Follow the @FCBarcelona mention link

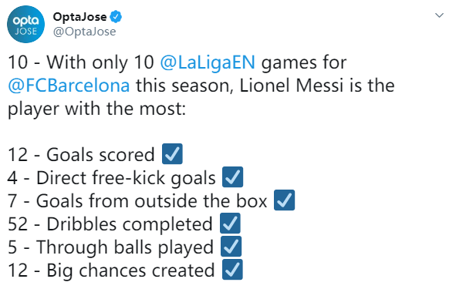(x=69, y=86)
